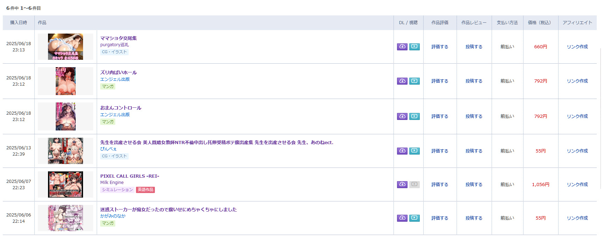Image resolution: width=602 pixels, height=249 pixels.
Task: Open browser viewer for the びんべぇ work
Action: click(414, 151)
